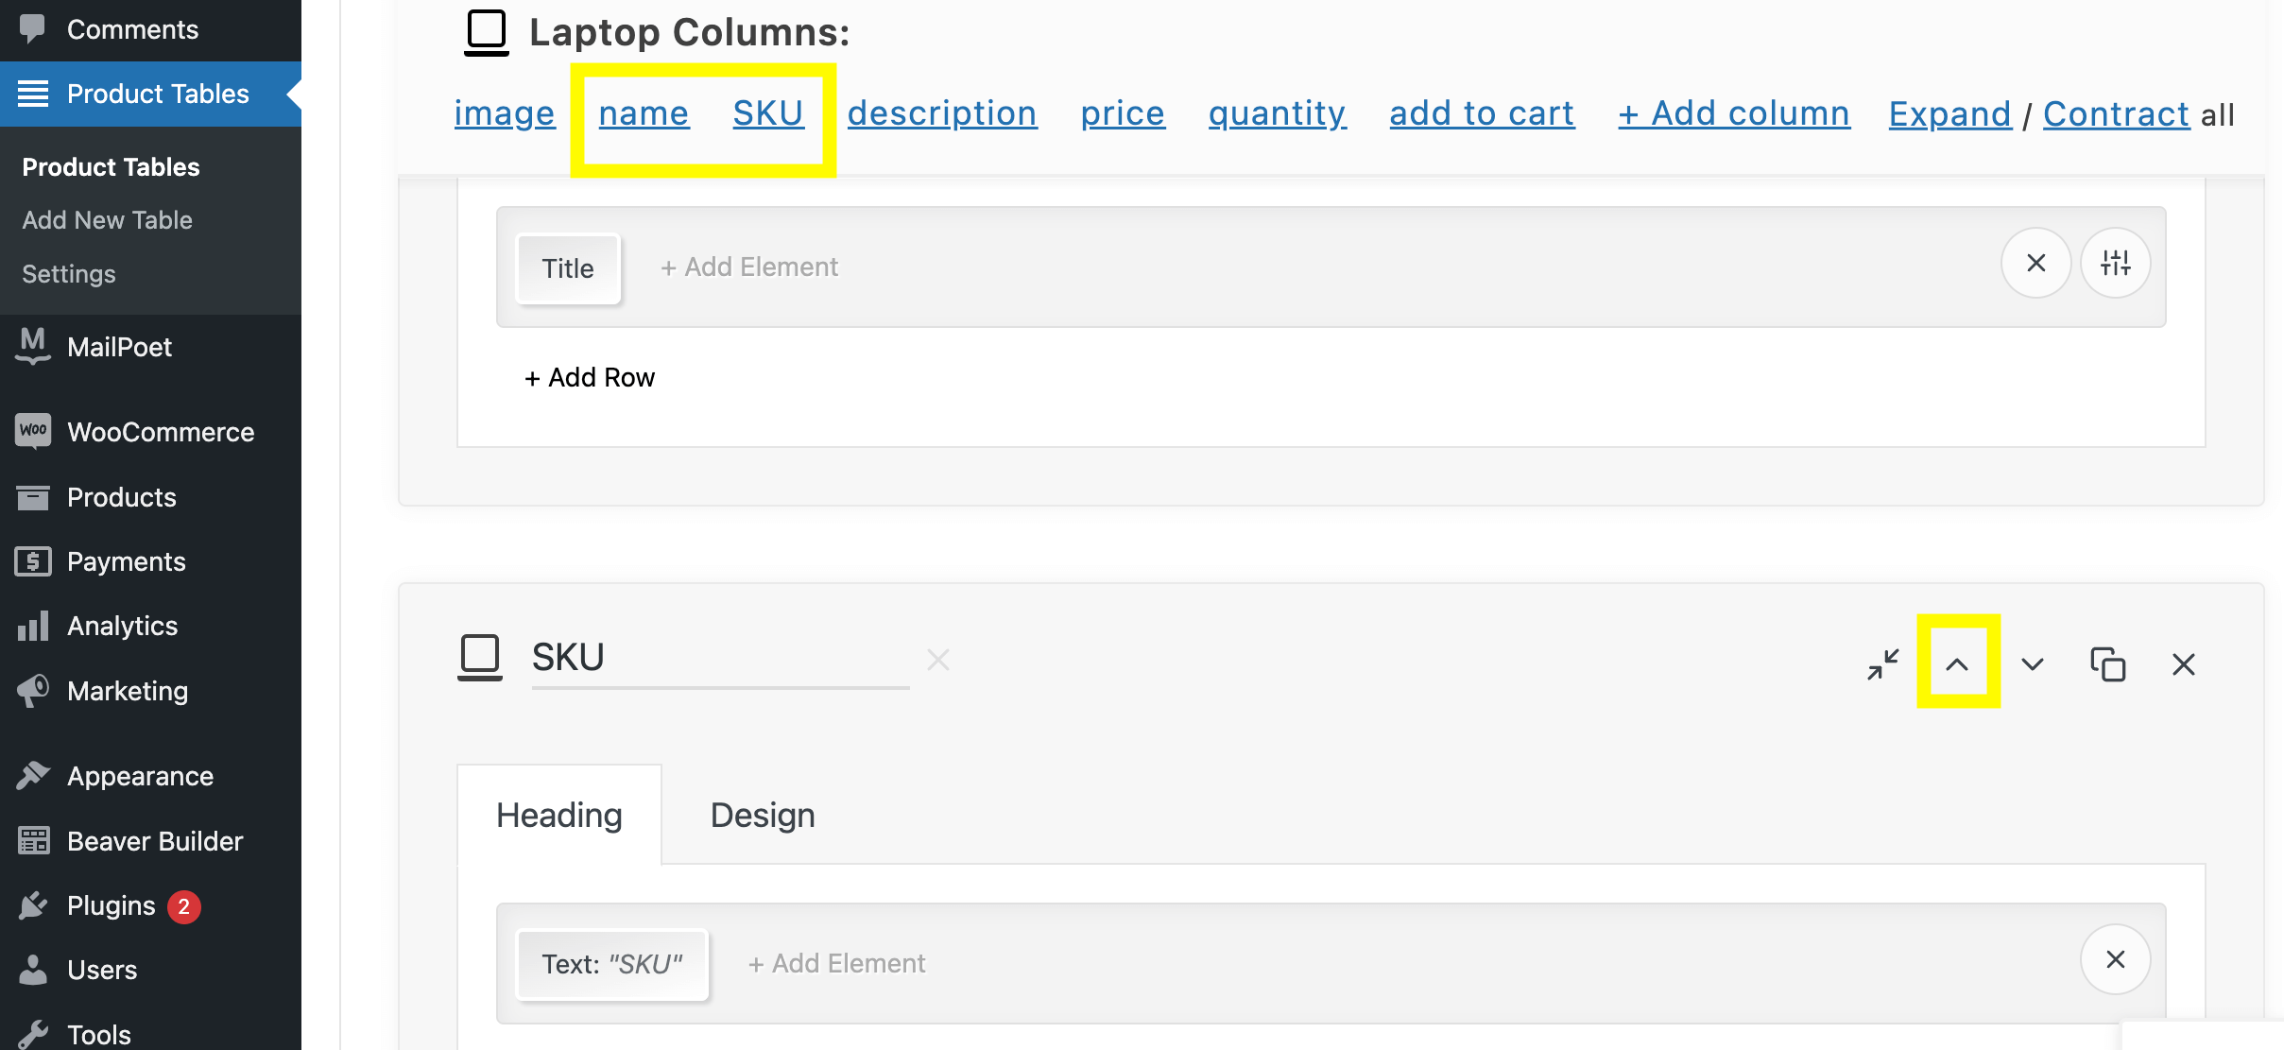Duplicate the SKU column
The image size is (2284, 1050).
pyautogui.click(x=2108, y=664)
